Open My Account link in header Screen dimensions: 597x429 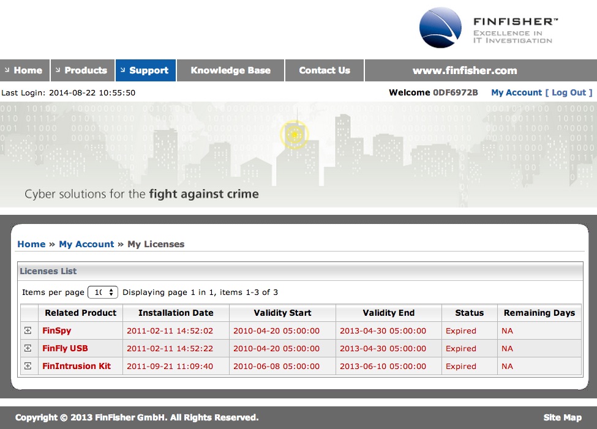(x=516, y=92)
